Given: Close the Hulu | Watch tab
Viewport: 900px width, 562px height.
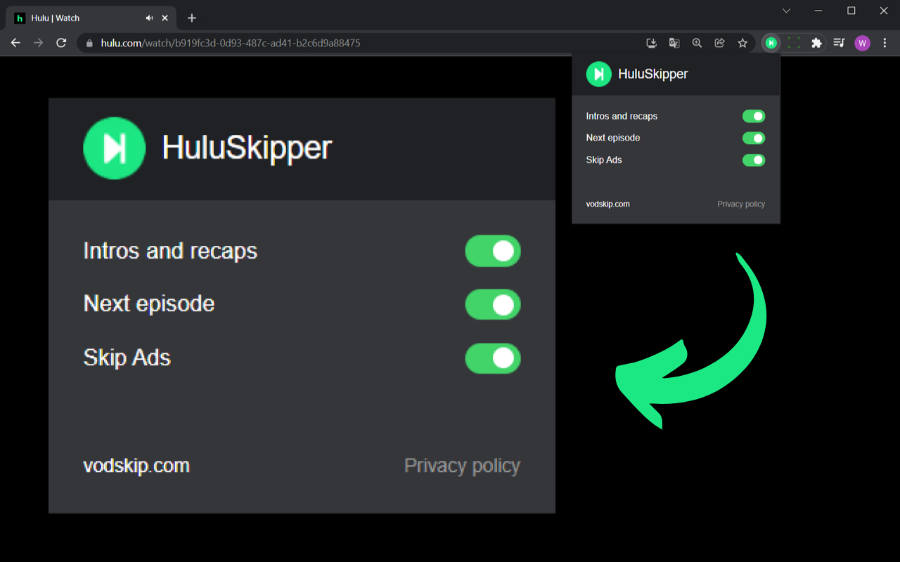Looking at the screenshot, I should coord(165,18).
